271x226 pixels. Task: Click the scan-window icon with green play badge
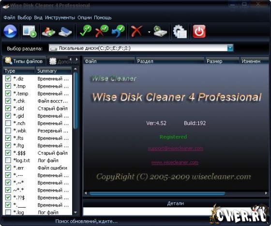[x=30, y=31]
